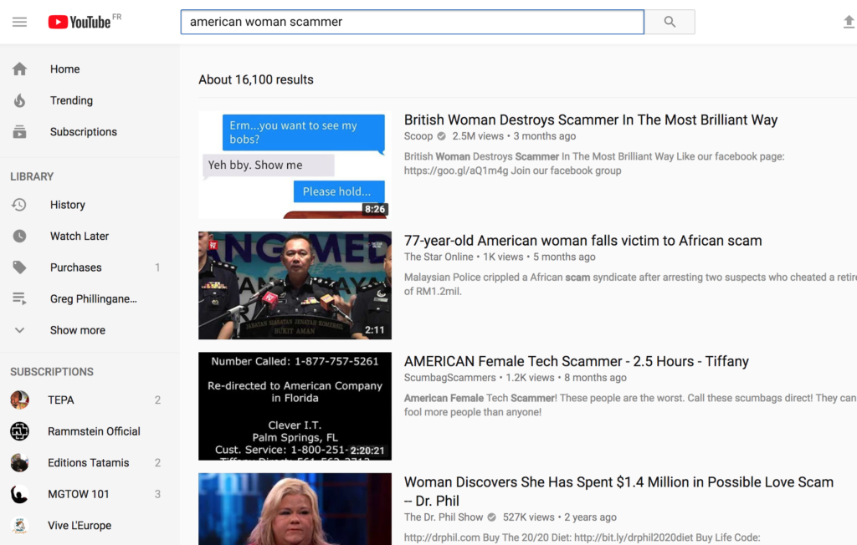This screenshot has width=857, height=545.
Task: Click the search input field
Action: [x=412, y=22]
